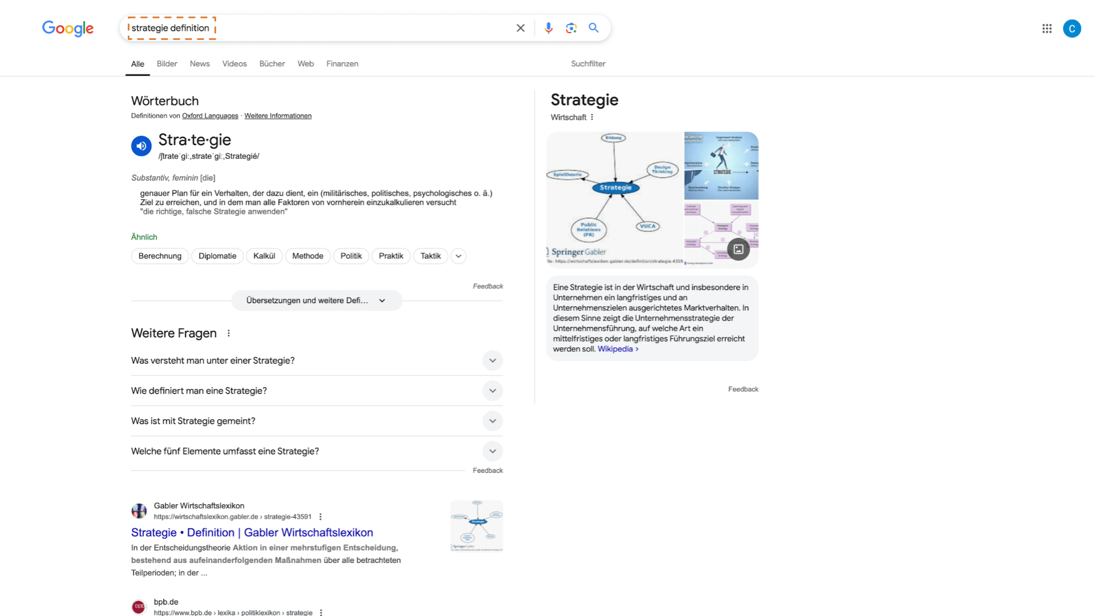Expand 'Übersetzungen und weitere Defi...' dropdown
The height and width of the screenshot is (616, 1095).
317,301
